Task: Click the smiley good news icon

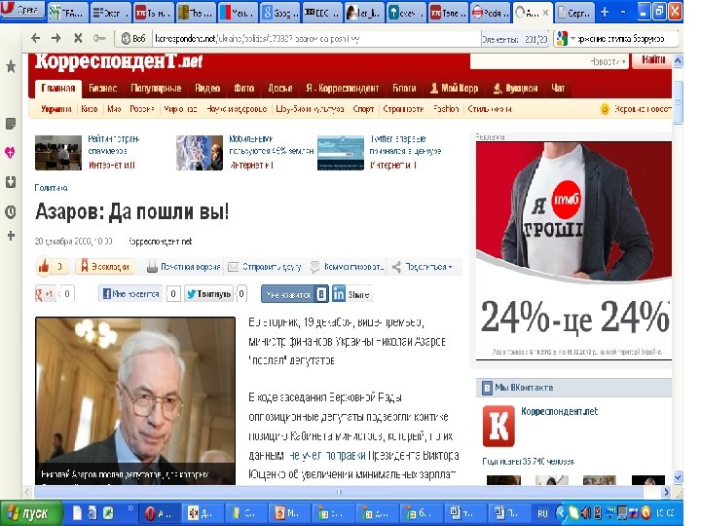Action: pyautogui.click(x=605, y=109)
